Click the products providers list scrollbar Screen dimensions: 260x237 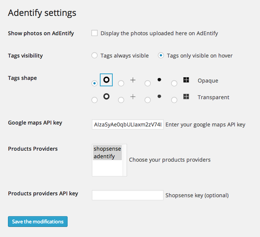point(125,160)
